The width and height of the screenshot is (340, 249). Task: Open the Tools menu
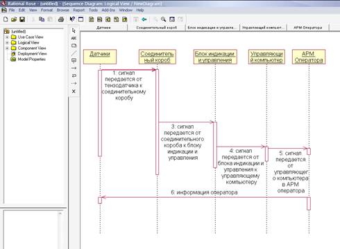point(93,10)
